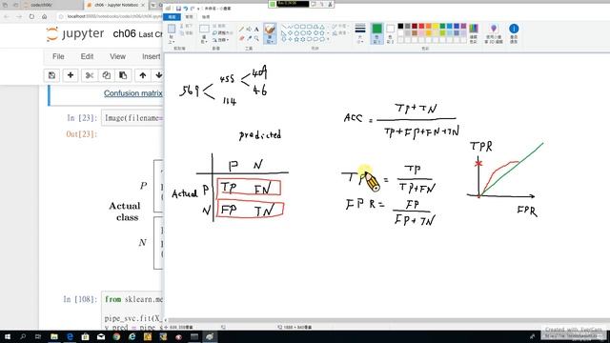Click Redo in Paint quick access toolbar

pyautogui.click(x=193, y=9)
